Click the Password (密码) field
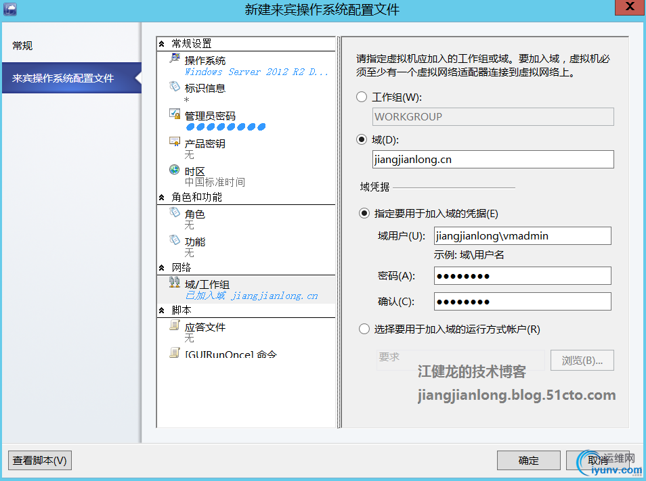 (x=522, y=276)
